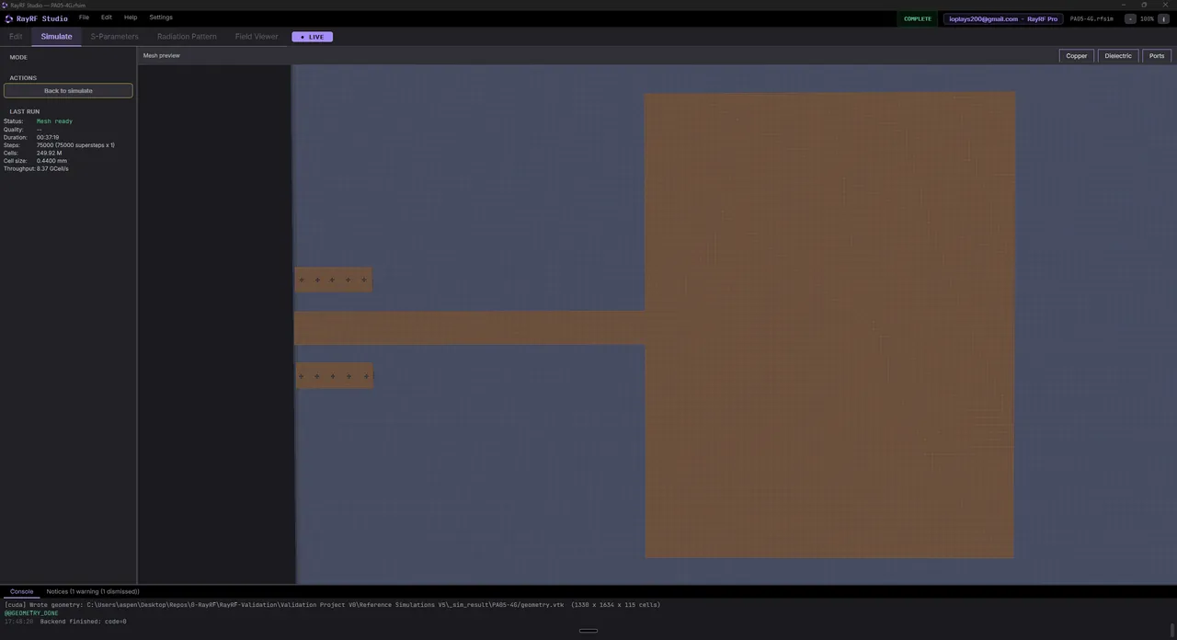Click the zoom out minus button
Screen dimensions: 1177x640
coord(1131,18)
